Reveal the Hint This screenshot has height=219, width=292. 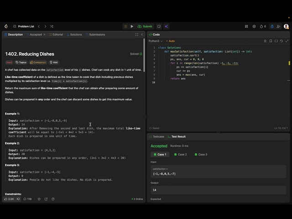(54, 63)
